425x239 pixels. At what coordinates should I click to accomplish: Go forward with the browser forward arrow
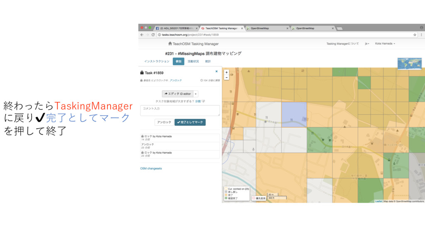(x=147, y=35)
